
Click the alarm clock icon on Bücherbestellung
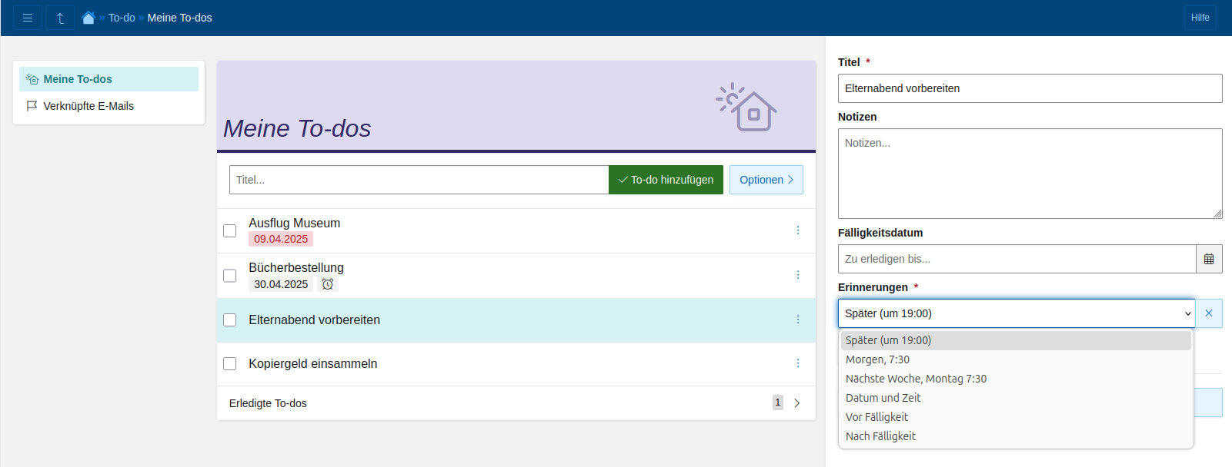328,284
